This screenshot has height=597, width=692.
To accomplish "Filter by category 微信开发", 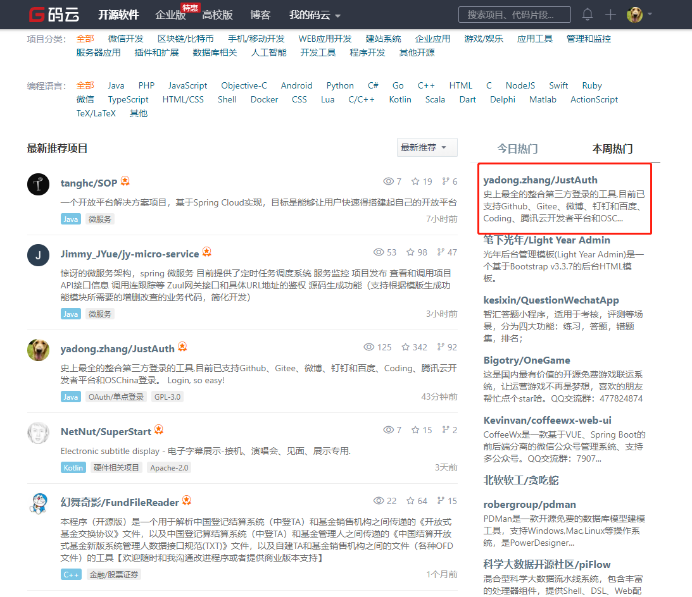I will (126, 39).
